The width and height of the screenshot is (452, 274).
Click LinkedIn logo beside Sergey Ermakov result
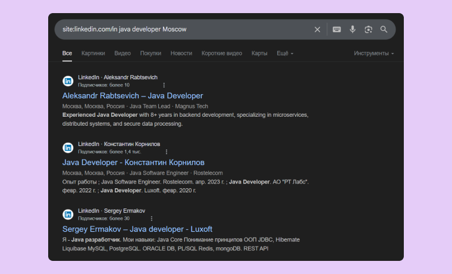click(x=68, y=214)
